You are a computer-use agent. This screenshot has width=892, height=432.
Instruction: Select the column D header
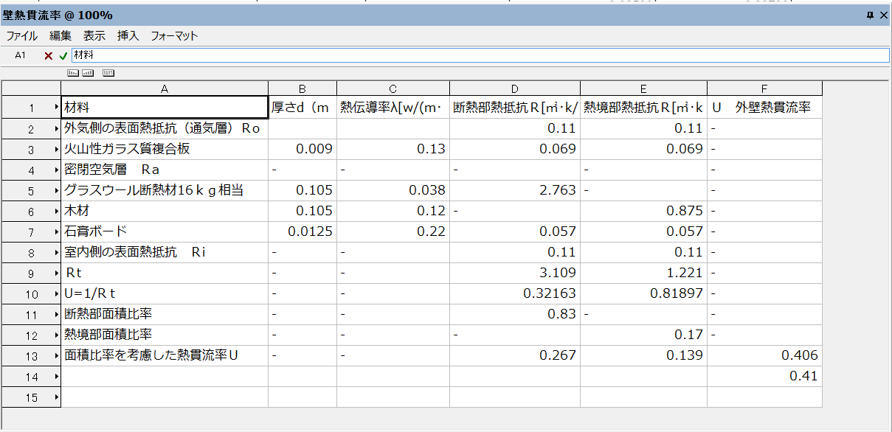[x=514, y=88]
